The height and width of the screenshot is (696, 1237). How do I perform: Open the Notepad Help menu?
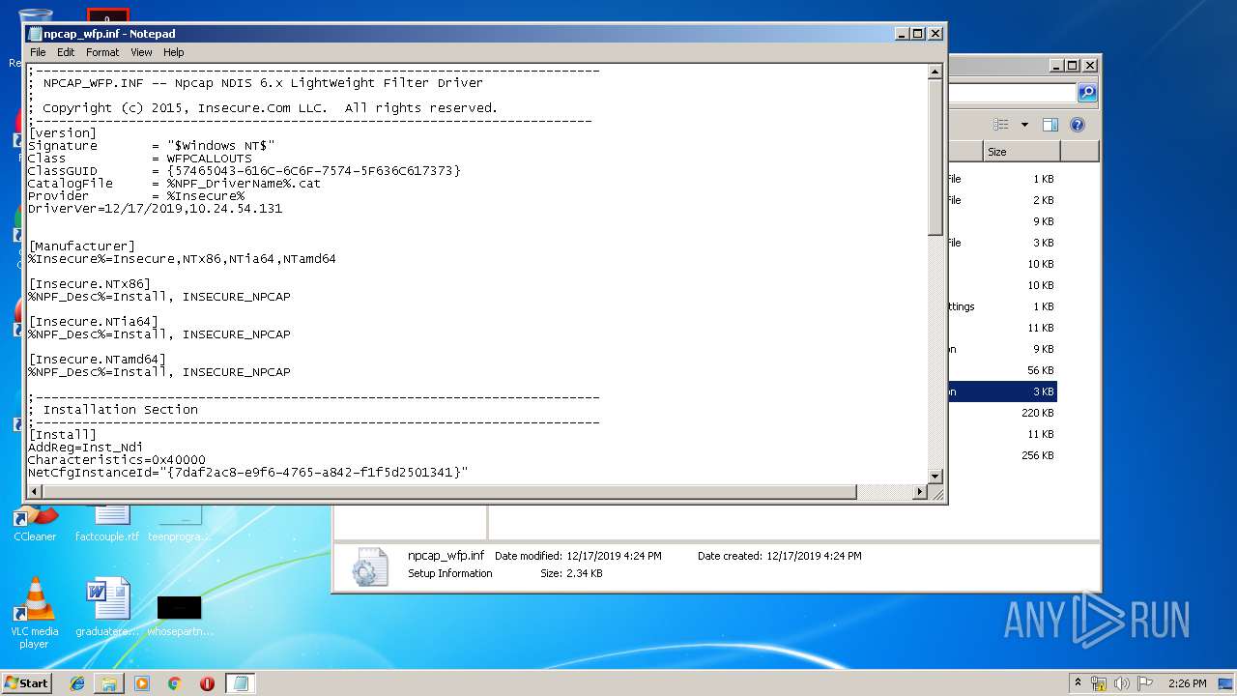coord(173,52)
